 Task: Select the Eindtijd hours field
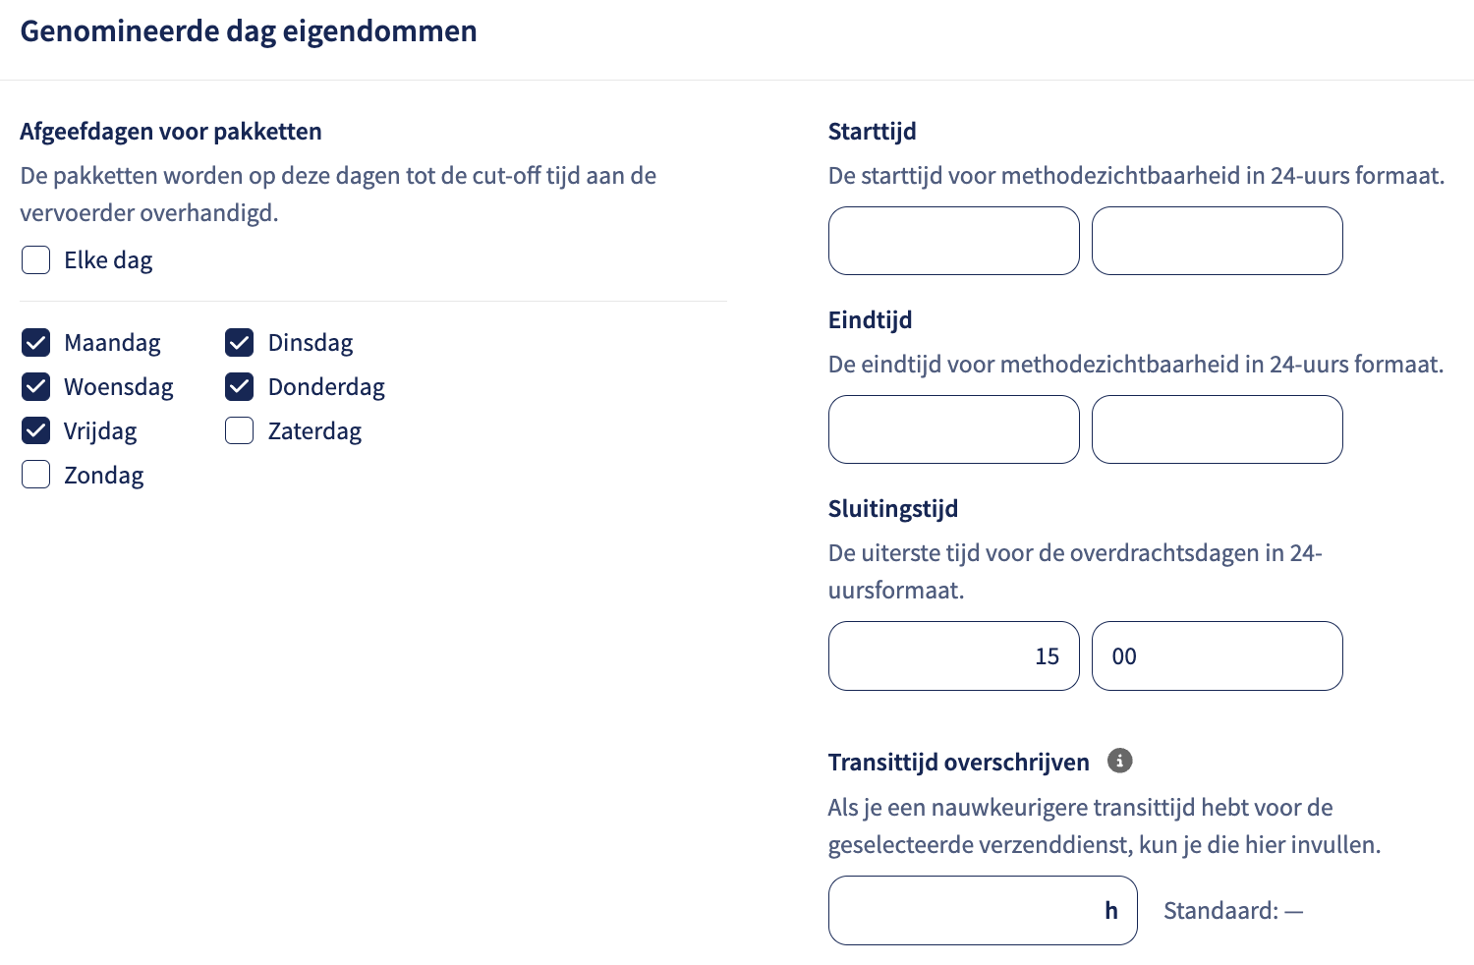[x=954, y=429]
